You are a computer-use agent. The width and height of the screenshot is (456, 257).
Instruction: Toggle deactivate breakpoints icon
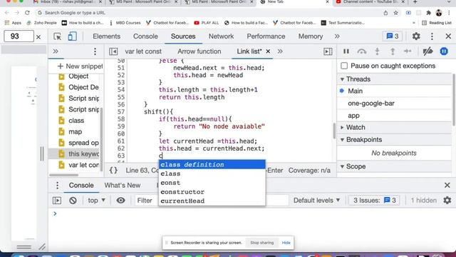pos(427,51)
